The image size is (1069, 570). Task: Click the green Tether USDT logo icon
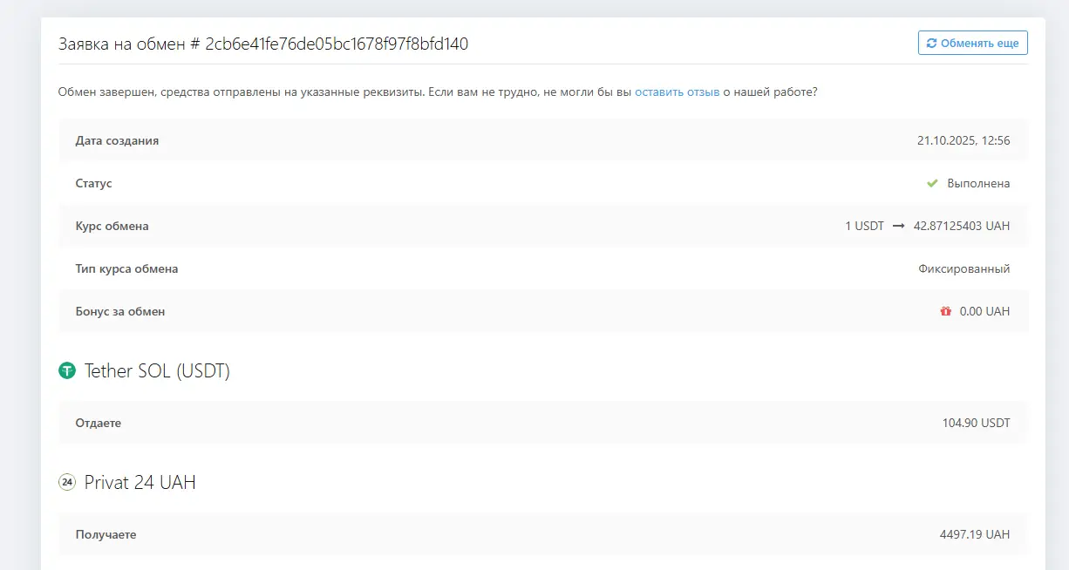(67, 371)
